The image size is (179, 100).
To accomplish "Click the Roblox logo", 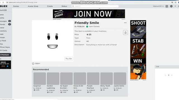I will click(4, 6).
